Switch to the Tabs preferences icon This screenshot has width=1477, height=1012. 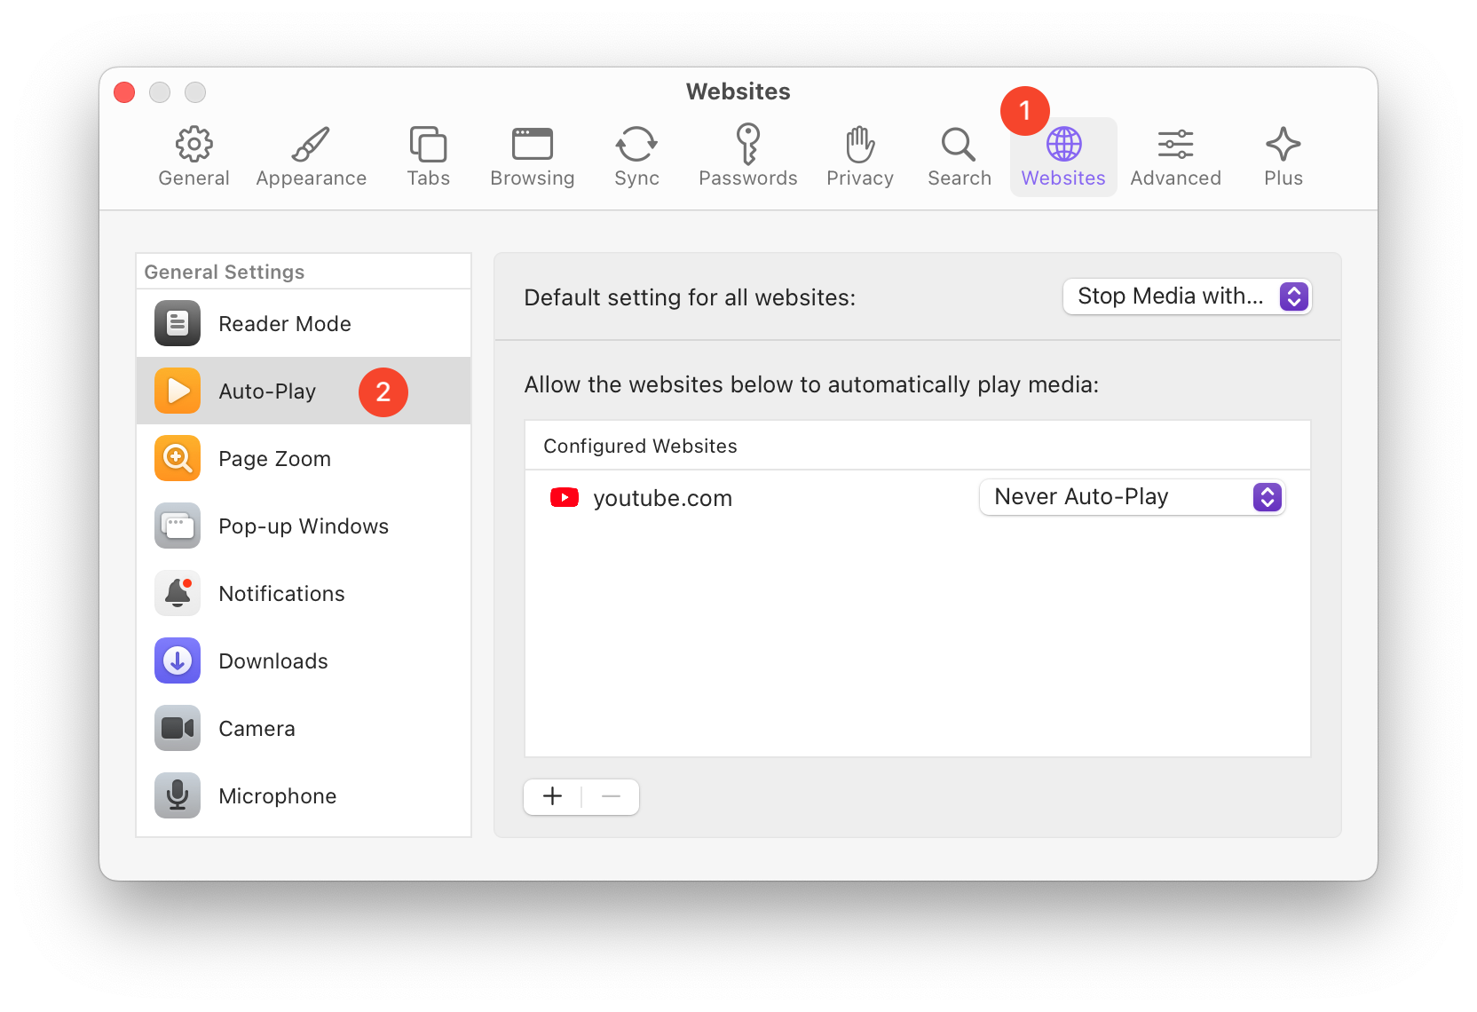[x=428, y=144]
